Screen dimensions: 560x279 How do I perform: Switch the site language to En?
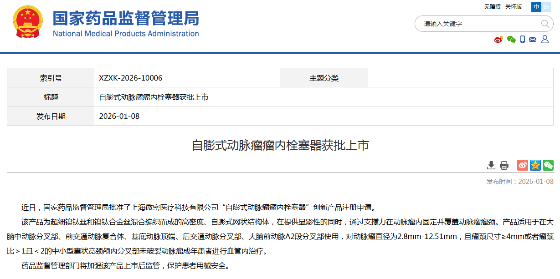[x=546, y=7]
